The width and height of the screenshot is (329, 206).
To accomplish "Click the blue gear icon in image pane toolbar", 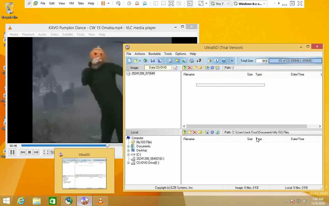I will 212,68.
